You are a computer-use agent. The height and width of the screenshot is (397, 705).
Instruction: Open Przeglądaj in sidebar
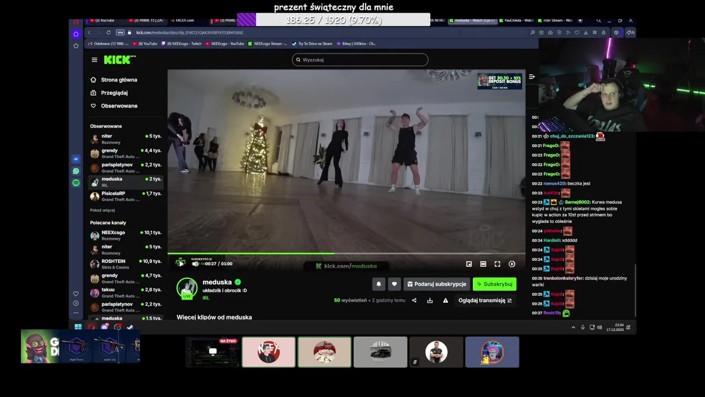coord(109,93)
